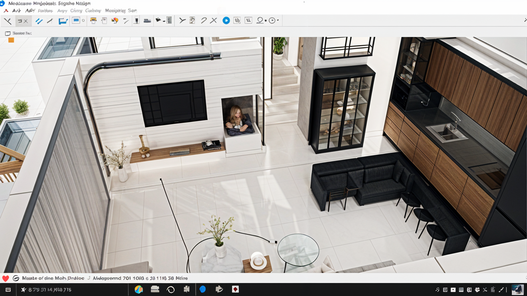
Task: Open the 'Meiigiitieg' menu
Action: click(115, 11)
